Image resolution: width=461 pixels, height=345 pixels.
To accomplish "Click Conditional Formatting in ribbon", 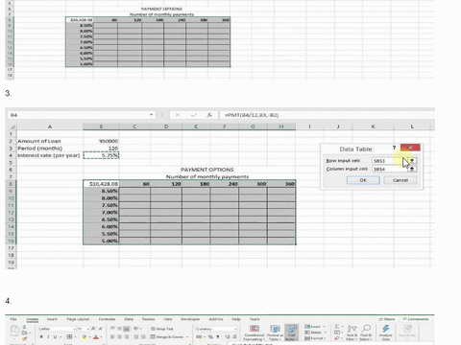I will pyautogui.click(x=255, y=333).
